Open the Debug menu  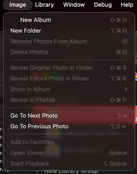click(103, 5)
